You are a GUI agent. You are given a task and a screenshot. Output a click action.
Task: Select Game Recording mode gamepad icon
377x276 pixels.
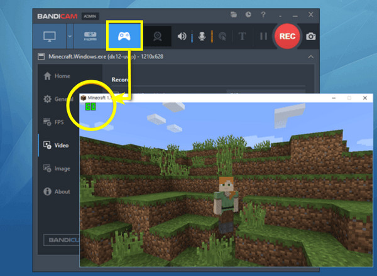(124, 36)
